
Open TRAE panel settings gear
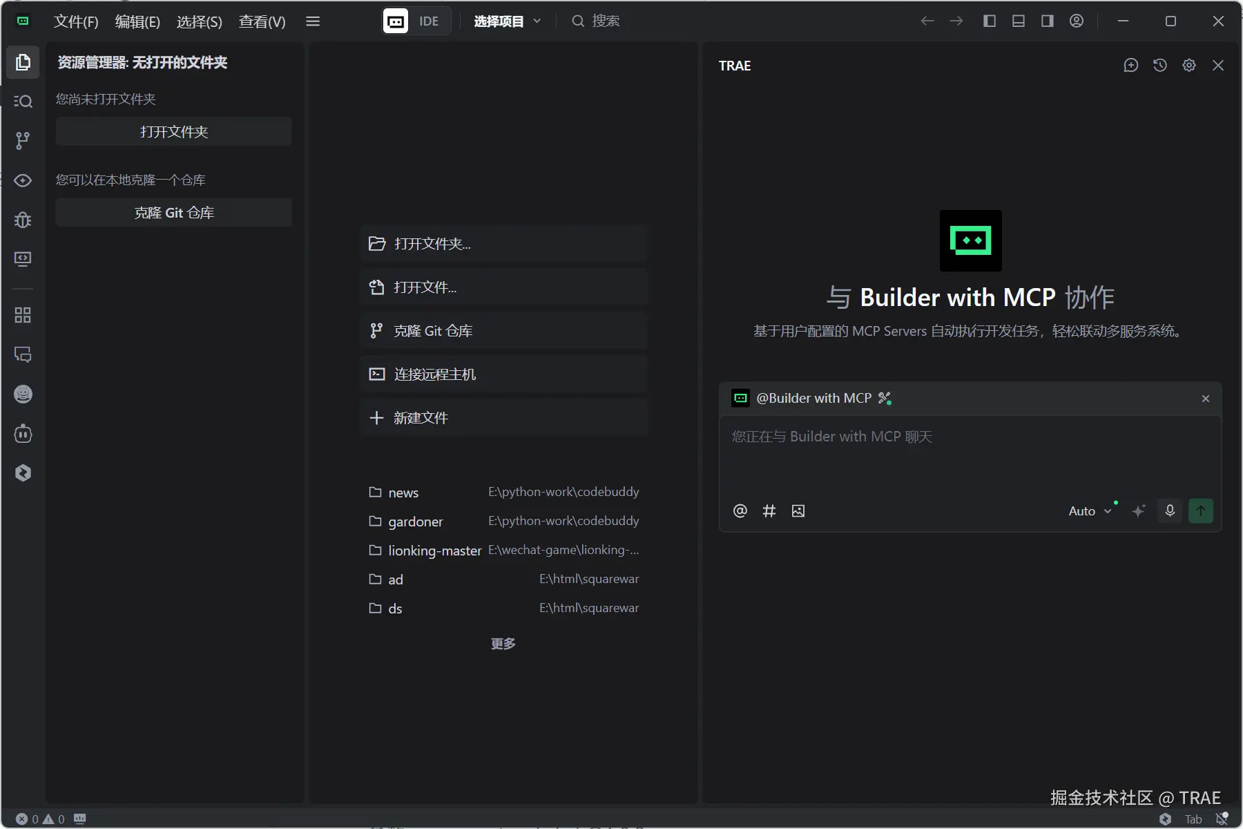click(x=1189, y=65)
